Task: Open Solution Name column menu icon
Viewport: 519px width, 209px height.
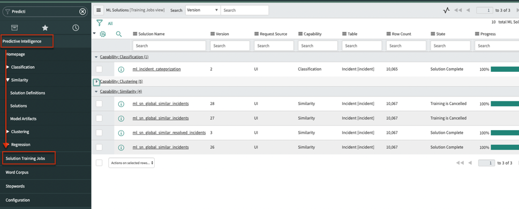Action: pos(135,34)
